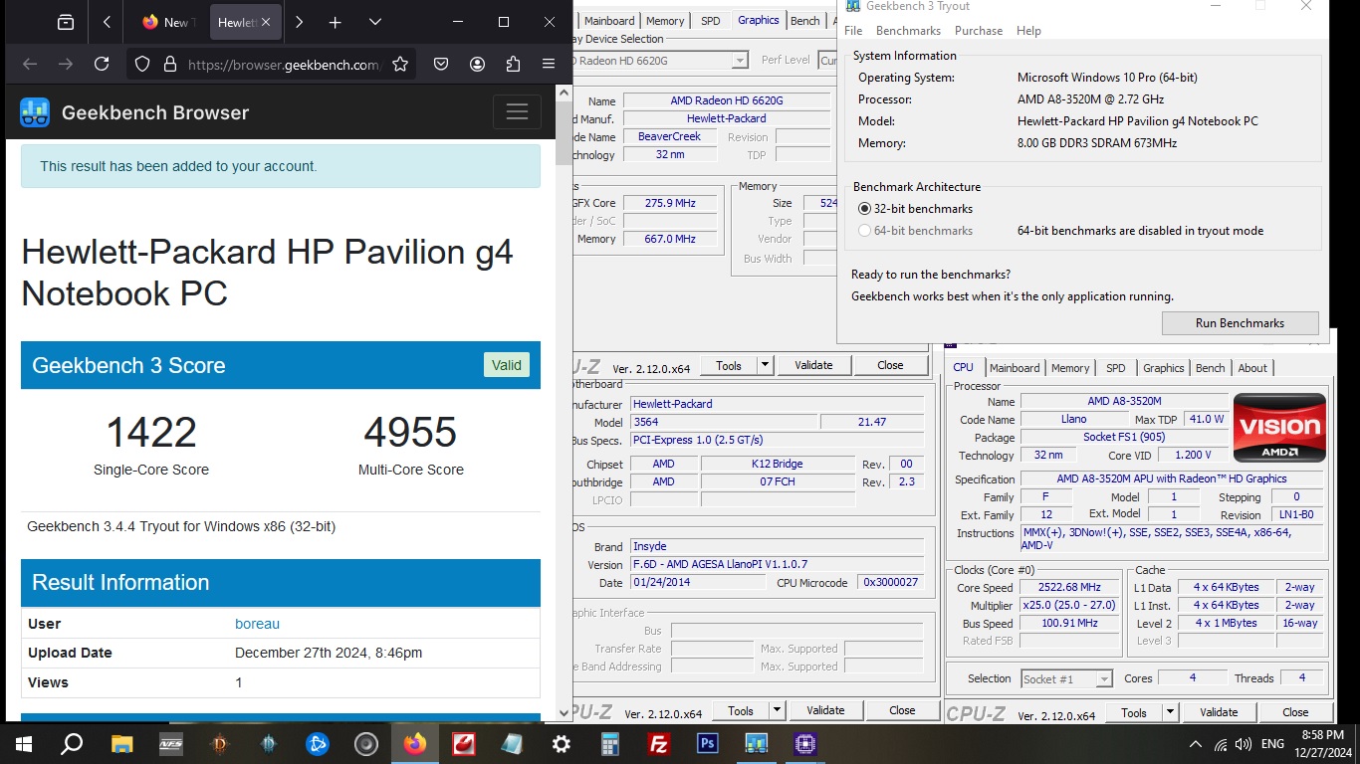Reload the Geekbench page in Firefox
The height and width of the screenshot is (764, 1360).
pyautogui.click(x=102, y=65)
